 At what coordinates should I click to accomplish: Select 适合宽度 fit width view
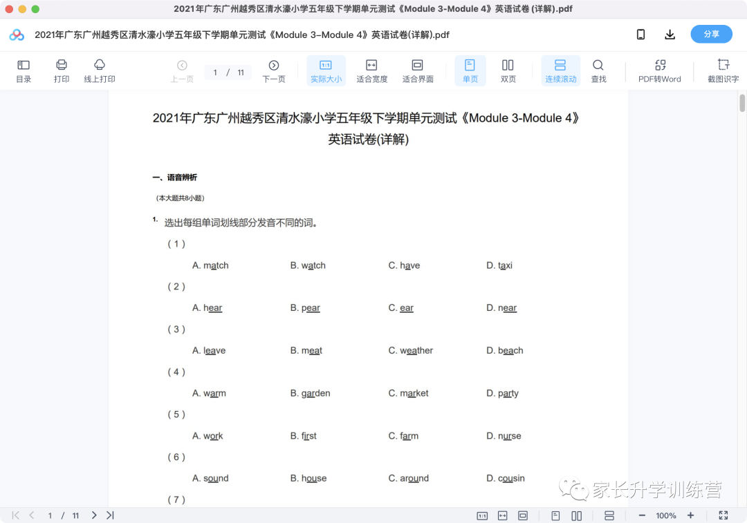pyautogui.click(x=371, y=71)
